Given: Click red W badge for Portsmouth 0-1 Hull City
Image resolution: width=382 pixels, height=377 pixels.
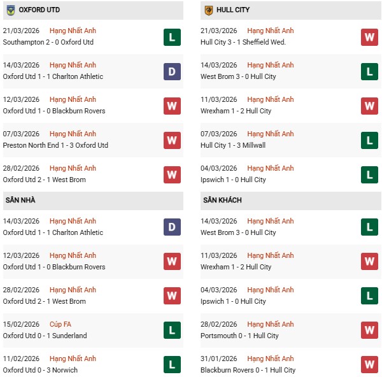Looking at the screenshot, I should pos(369,331).
